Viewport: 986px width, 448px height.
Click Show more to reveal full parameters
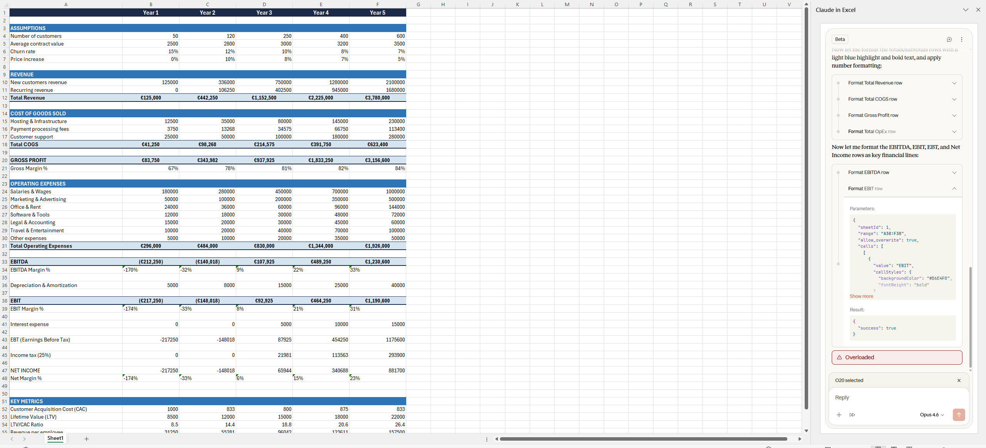point(861,296)
